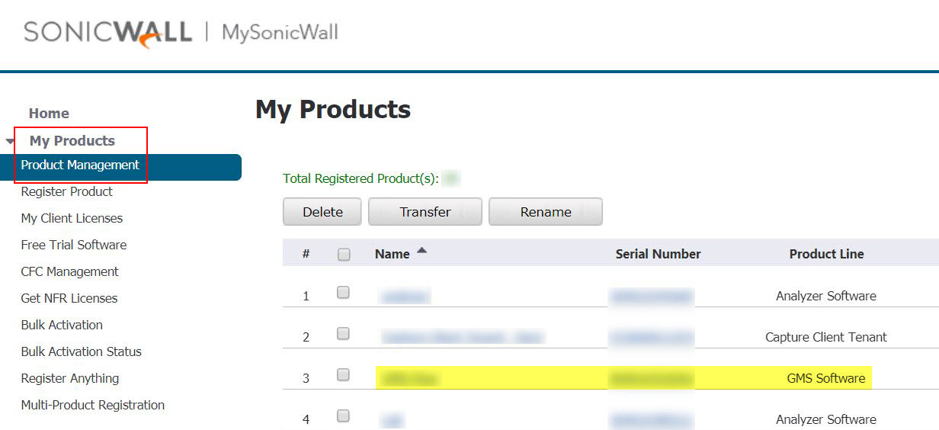Open Free Trial Software
The image size is (939, 430).
[74, 245]
